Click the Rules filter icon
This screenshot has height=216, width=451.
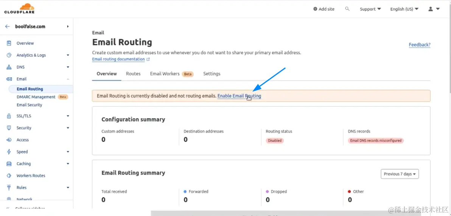coord(9,188)
